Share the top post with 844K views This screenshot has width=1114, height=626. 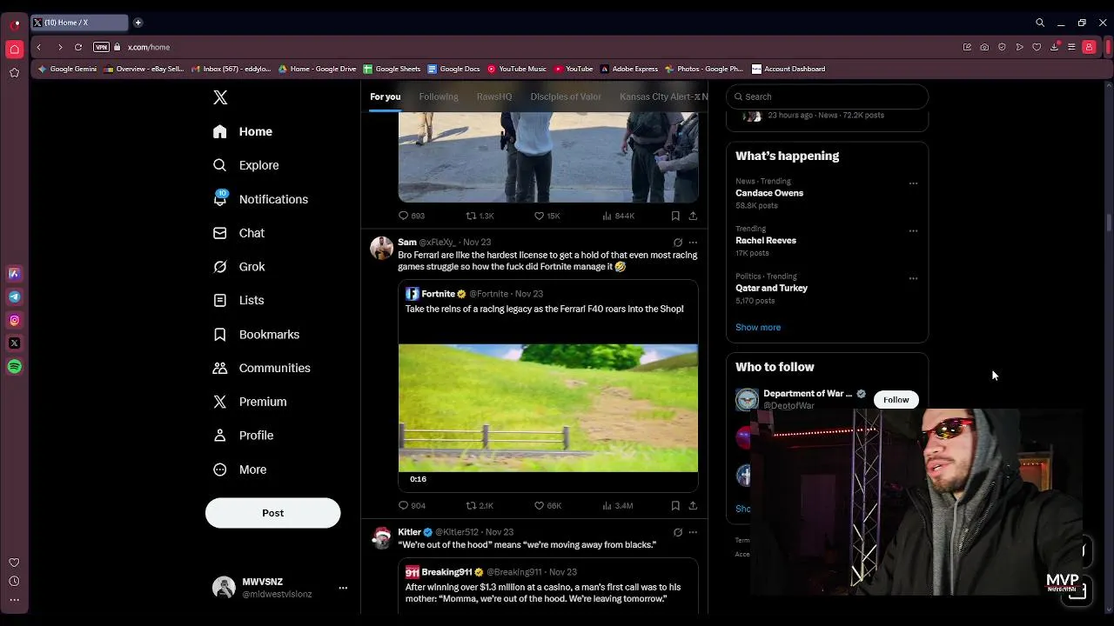click(x=693, y=216)
